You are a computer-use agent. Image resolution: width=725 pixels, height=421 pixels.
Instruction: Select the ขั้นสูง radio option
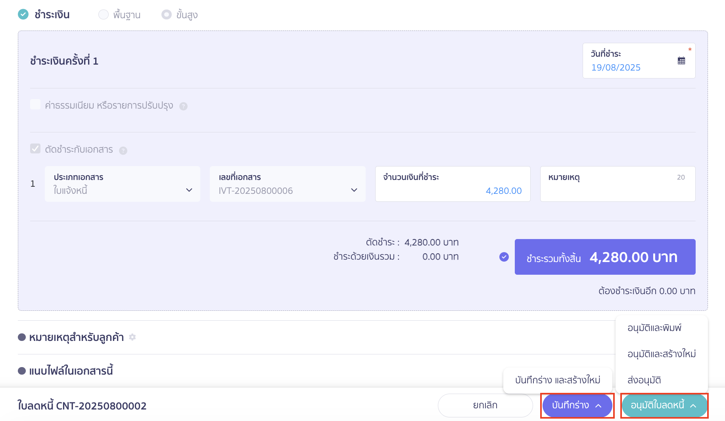point(167,15)
